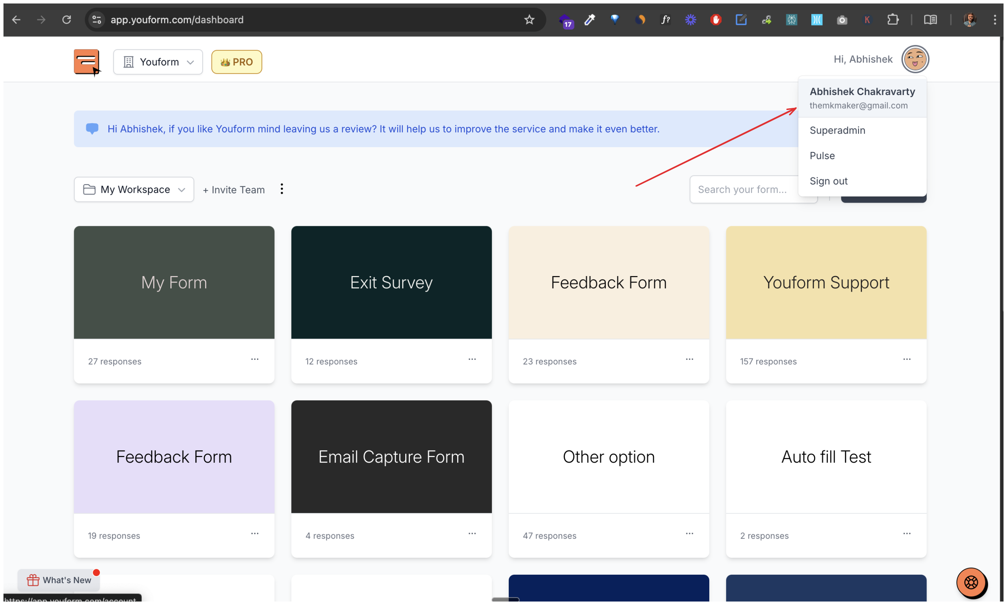
Task: Open the orange help lifebuoy widget
Action: pyautogui.click(x=971, y=583)
